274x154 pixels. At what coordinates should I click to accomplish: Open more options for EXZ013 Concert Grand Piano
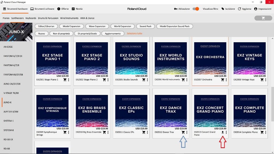[226, 132]
